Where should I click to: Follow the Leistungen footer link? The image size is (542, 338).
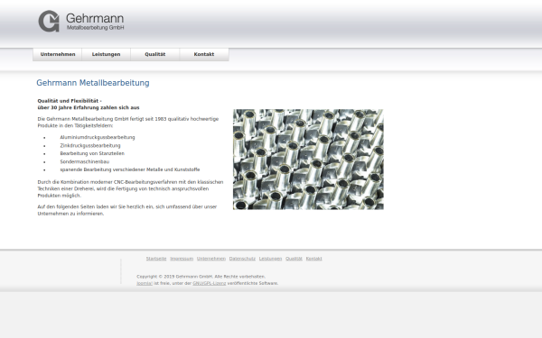coord(270,259)
